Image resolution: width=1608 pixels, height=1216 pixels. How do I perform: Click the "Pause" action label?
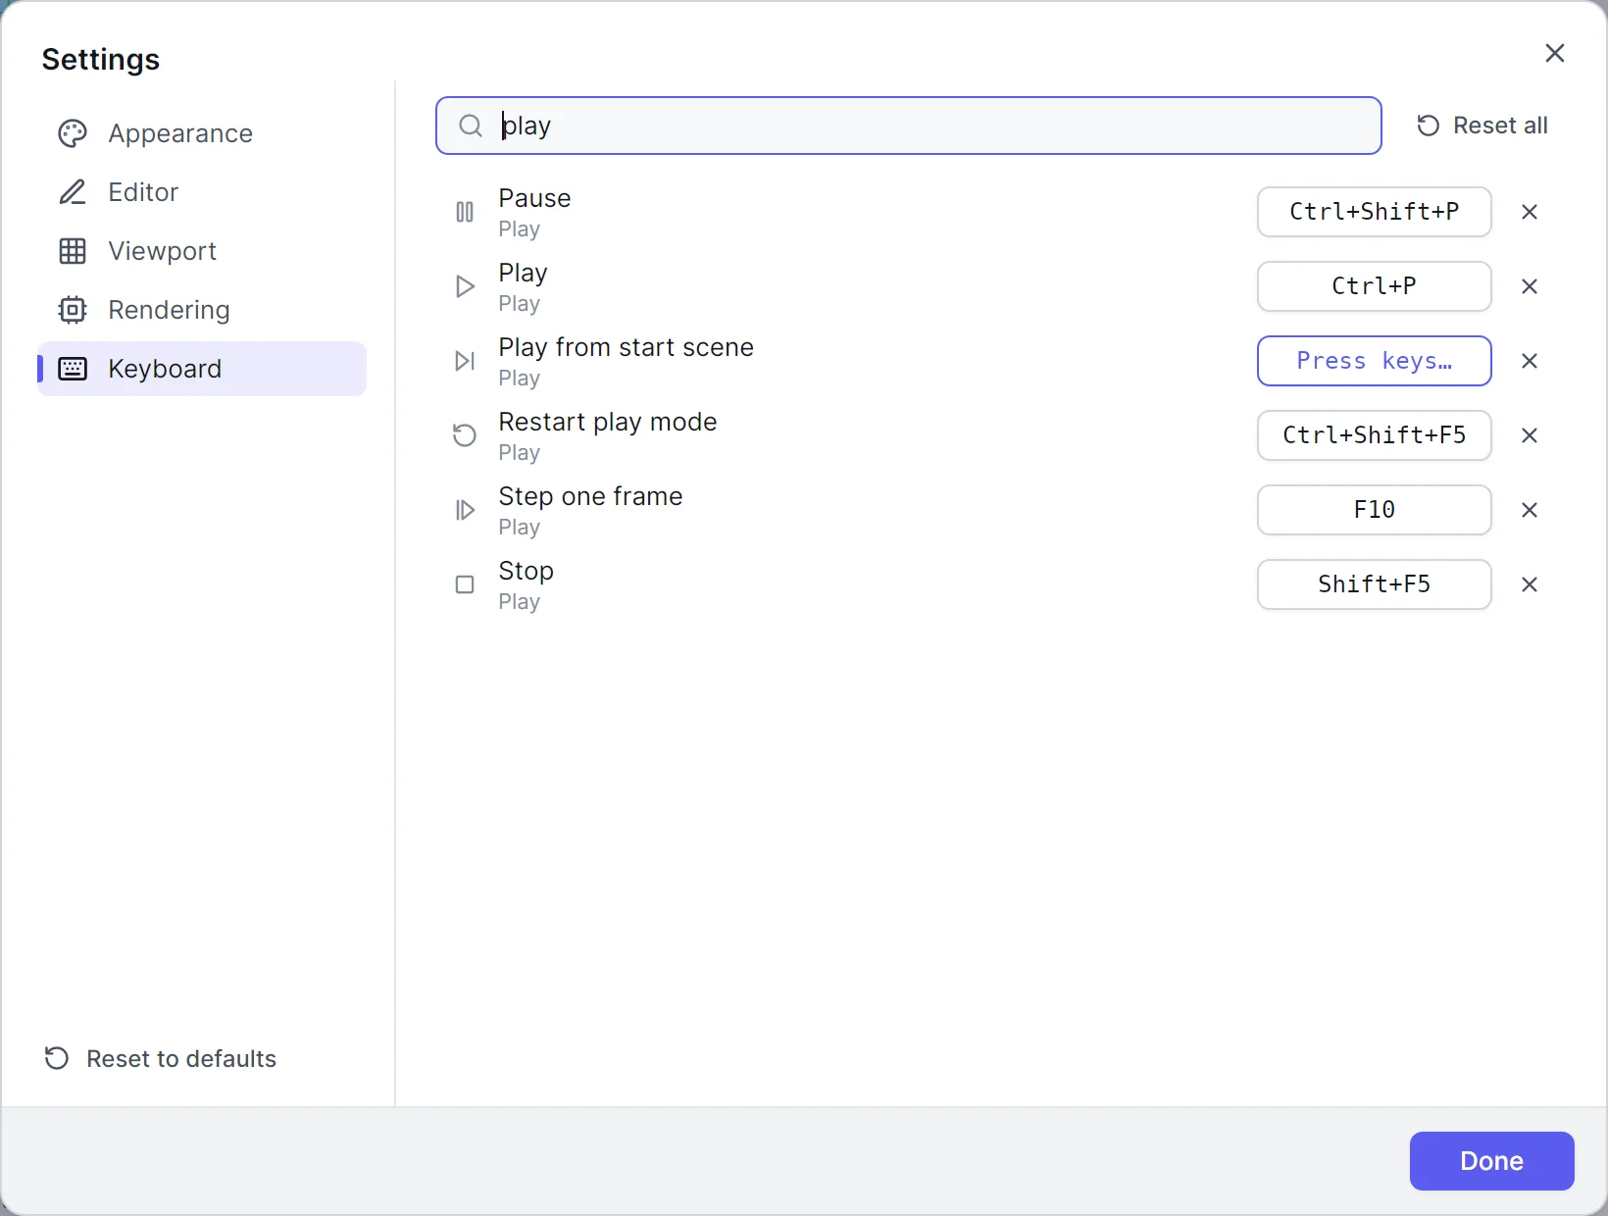pos(534,198)
